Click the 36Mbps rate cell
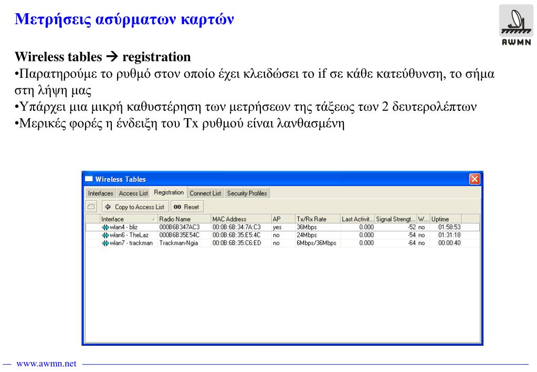Viewport: 537px width, 372px height. point(307,227)
